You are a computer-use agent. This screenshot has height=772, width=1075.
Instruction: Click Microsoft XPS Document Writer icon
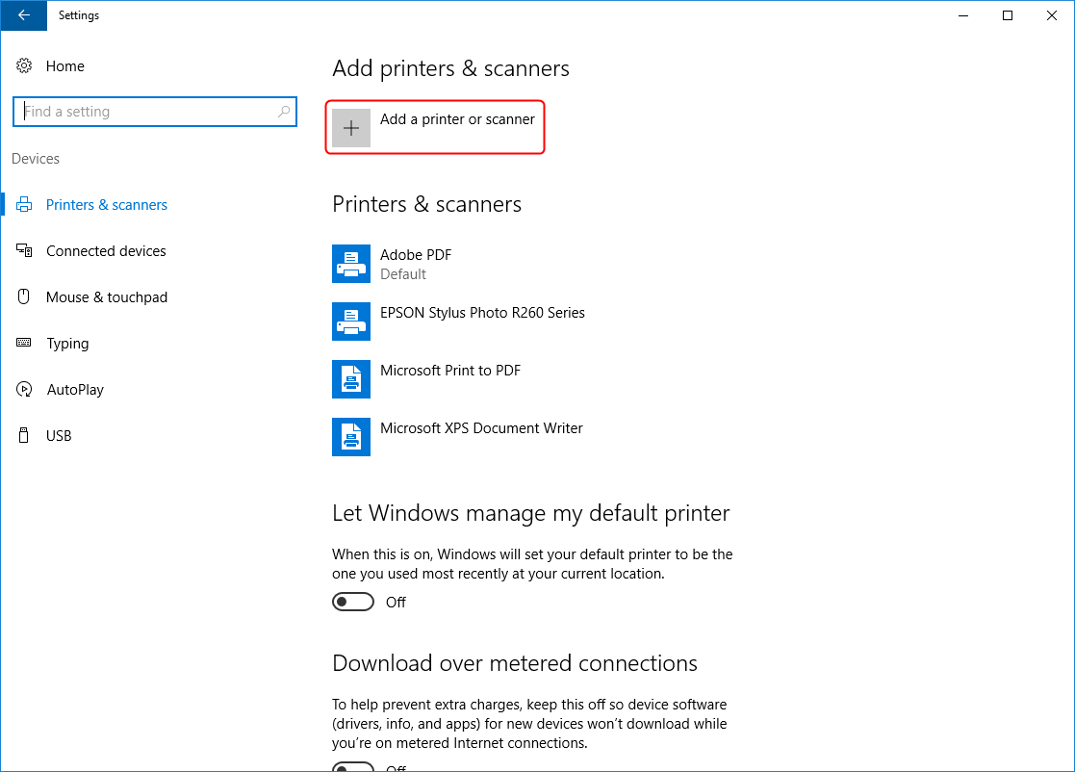point(351,437)
